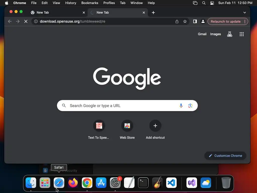
Task: Open the History menu
Action: 71,3
